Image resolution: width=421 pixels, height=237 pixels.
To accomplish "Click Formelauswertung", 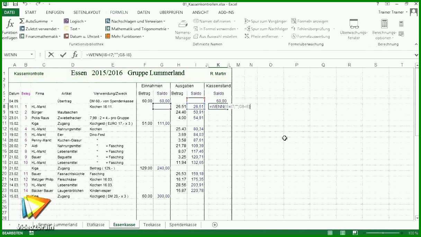I will (x=311, y=36).
